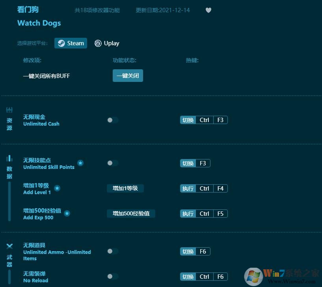The height and width of the screenshot is (287, 322).
Task: Click Unlimited Skill Points label
Action: click(49, 167)
